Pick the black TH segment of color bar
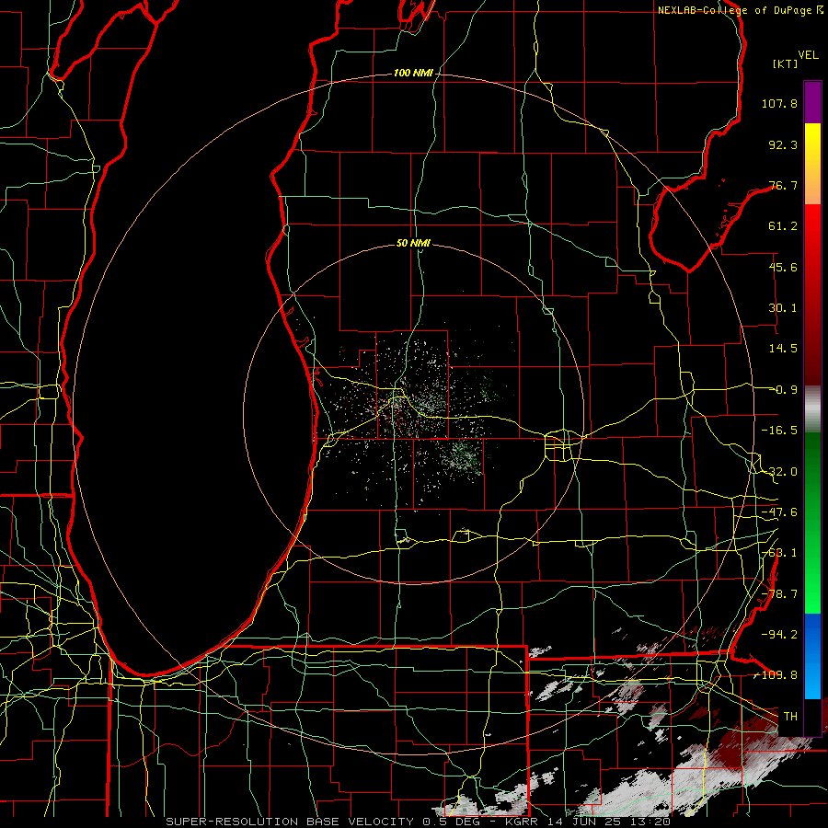 tap(812, 717)
